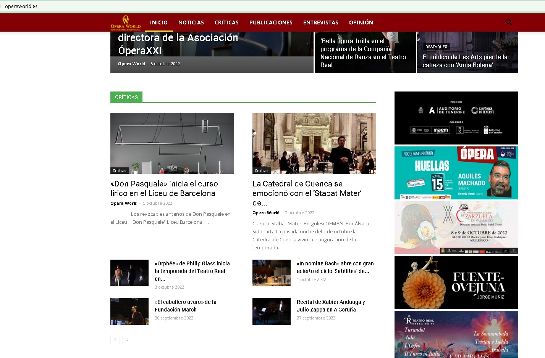545x358 pixels.
Task: Open the In nomine Bach article link
Action: [x=335, y=267]
